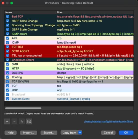
Task: Select the TCP SYN/FIN rule row
Action: pyautogui.click(x=69, y=82)
